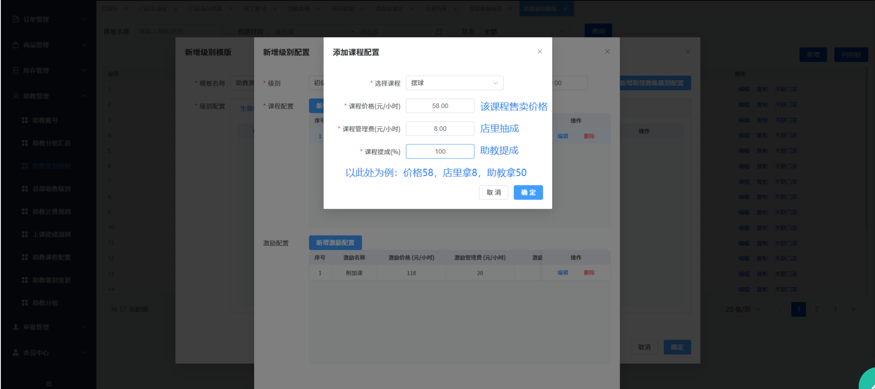Screen dimensions: 875x389
Task: Open the 状态 dropdown showing 全部
Action: (x=525, y=31)
